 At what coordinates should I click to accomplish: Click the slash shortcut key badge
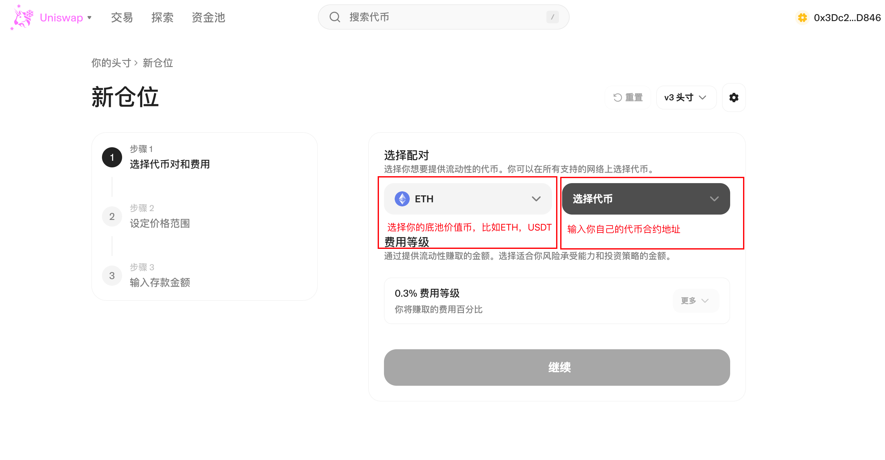click(x=552, y=17)
